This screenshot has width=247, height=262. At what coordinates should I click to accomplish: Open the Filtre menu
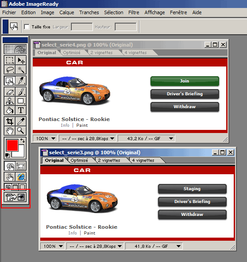click(134, 12)
